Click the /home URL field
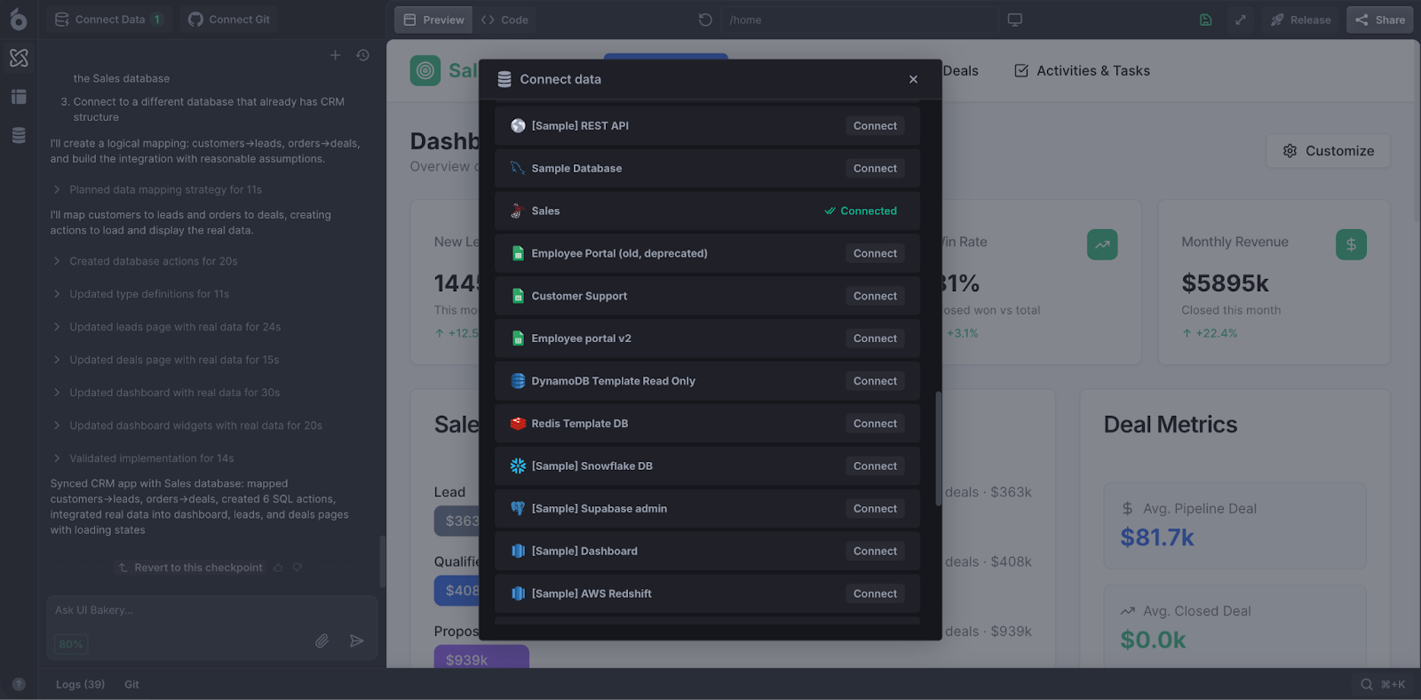This screenshot has height=700, width=1421. coord(860,20)
